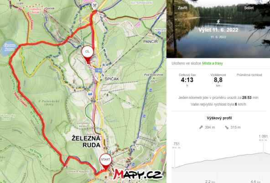Click the ŠPIČÁK map label
270x183 pixels.
[112, 79]
